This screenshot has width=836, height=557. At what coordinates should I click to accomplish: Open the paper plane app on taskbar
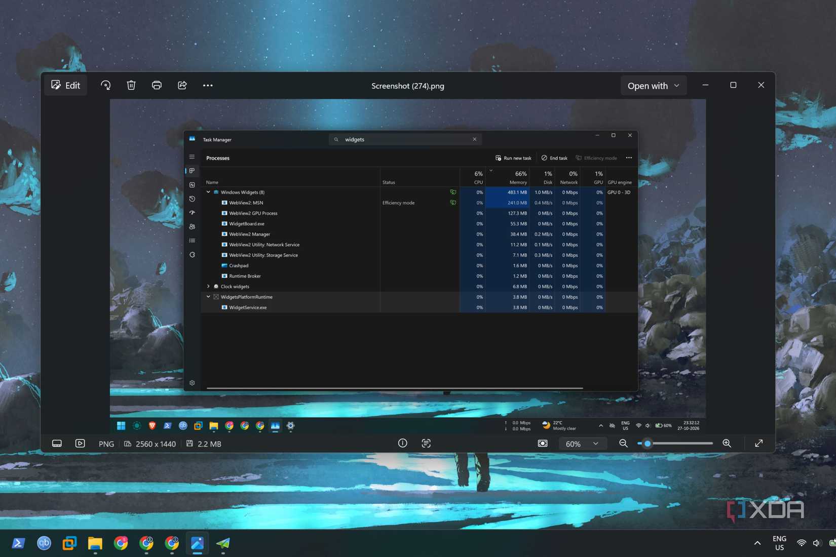click(223, 543)
